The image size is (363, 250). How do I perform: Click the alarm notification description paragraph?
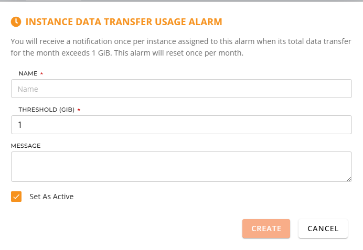point(181,47)
